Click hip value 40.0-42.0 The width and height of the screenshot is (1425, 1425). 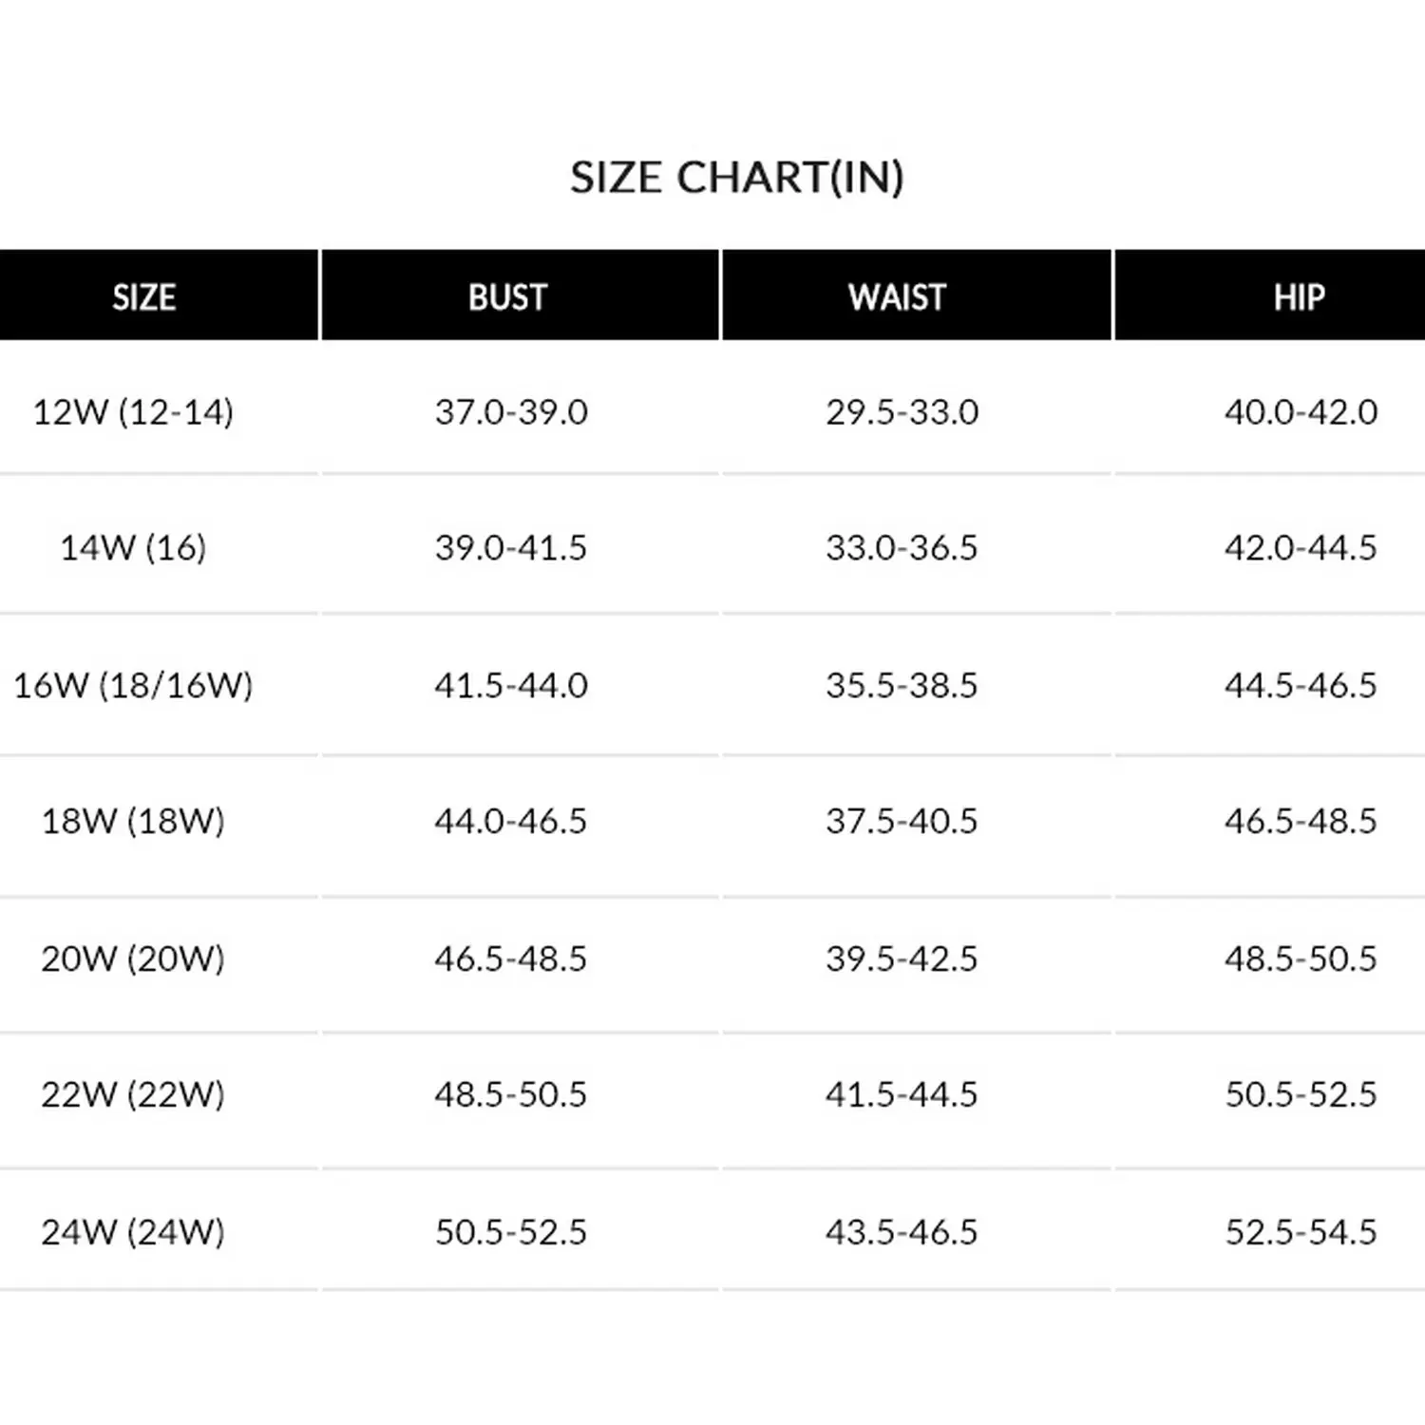[1301, 412]
